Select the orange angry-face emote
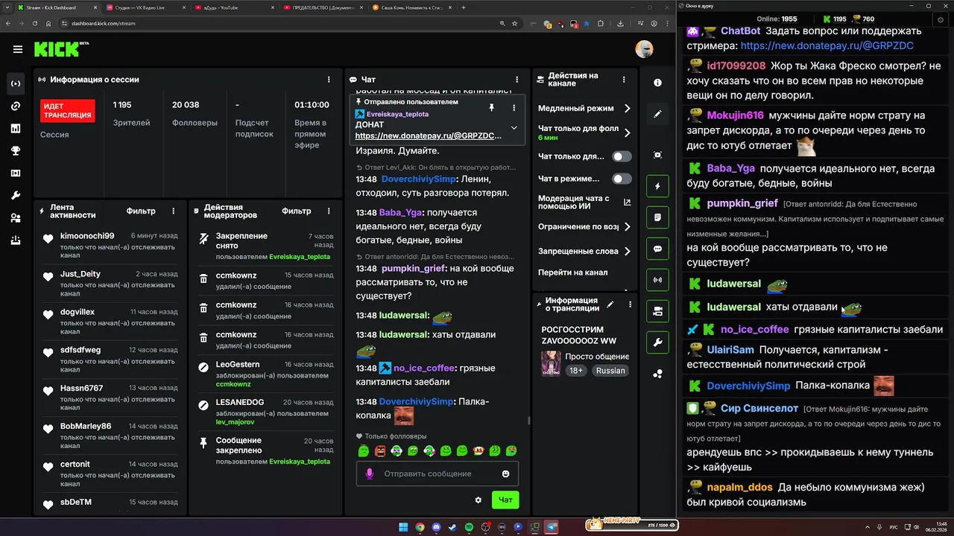The height and width of the screenshot is (536, 954). (x=380, y=450)
